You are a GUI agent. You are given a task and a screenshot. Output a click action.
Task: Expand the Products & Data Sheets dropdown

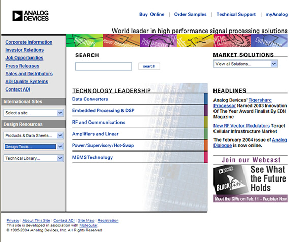click(34, 135)
